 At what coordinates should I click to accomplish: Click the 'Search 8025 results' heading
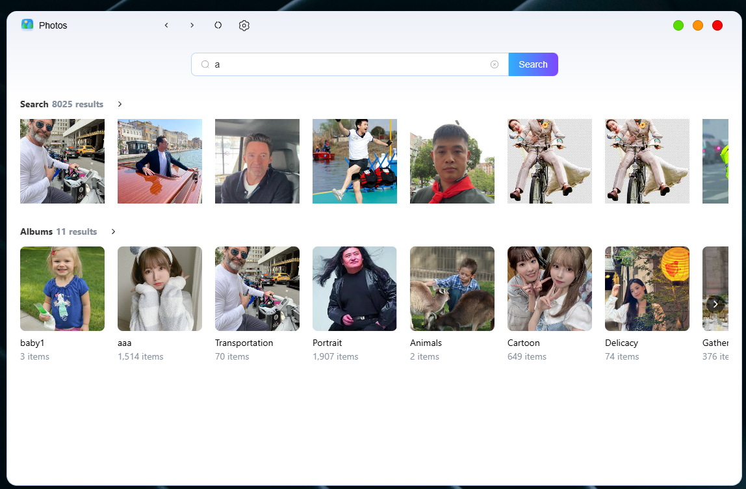(61, 104)
